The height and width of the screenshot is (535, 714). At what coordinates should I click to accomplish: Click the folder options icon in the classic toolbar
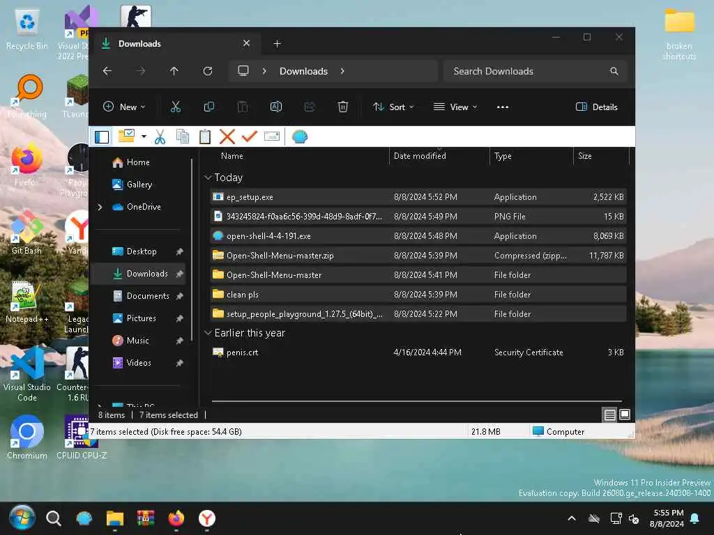126,136
